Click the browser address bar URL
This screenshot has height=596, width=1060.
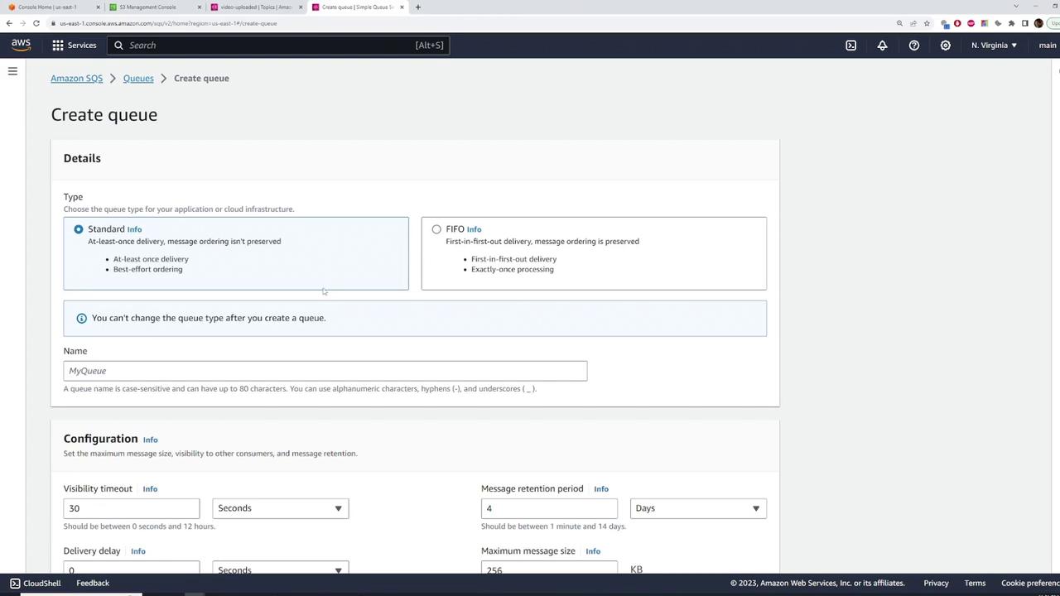pos(168,23)
